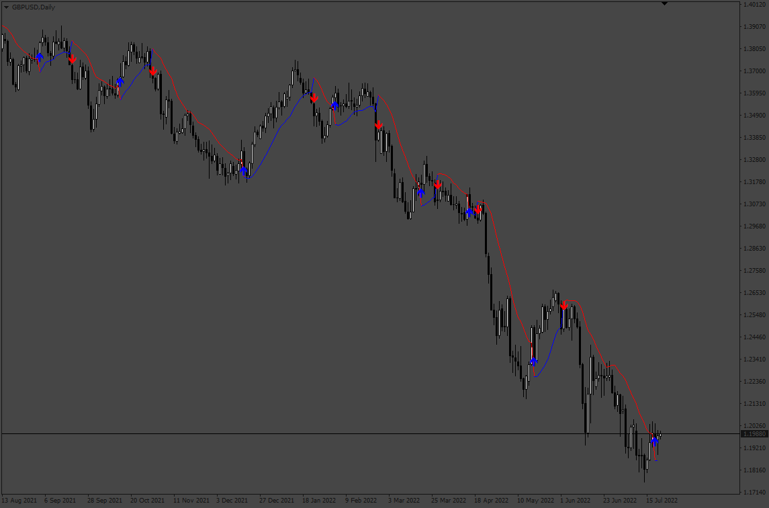Click the 1.22360 price scale label
Image resolution: width=769 pixels, height=508 pixels.
[x=755, y=382]
